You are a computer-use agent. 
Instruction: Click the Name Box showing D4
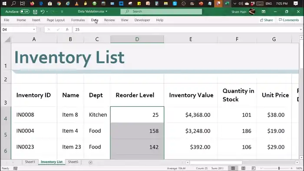[17, 30]
